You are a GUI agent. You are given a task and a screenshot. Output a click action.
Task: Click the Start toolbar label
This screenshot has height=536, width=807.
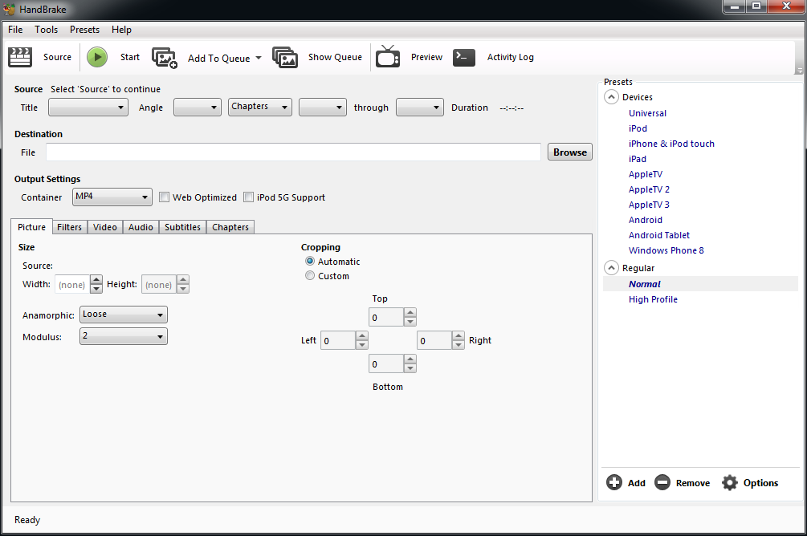[x=130, y=57]
